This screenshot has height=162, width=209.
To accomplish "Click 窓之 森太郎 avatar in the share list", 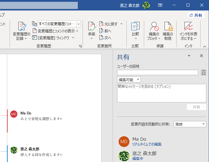I will pos(124,156).
